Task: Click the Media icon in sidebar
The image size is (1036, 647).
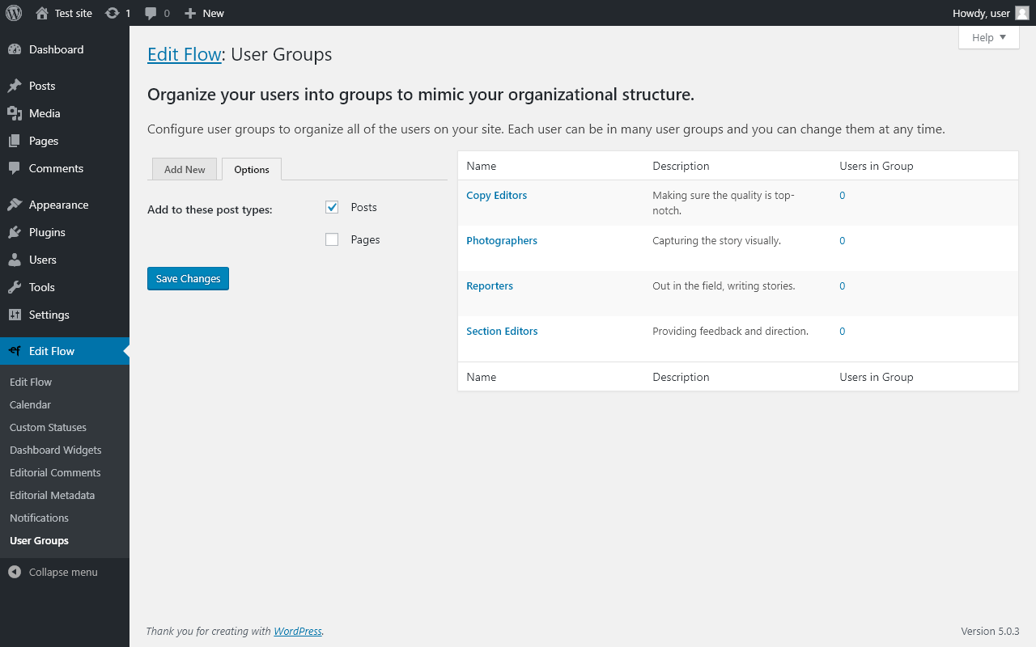Action: (15, 113)
